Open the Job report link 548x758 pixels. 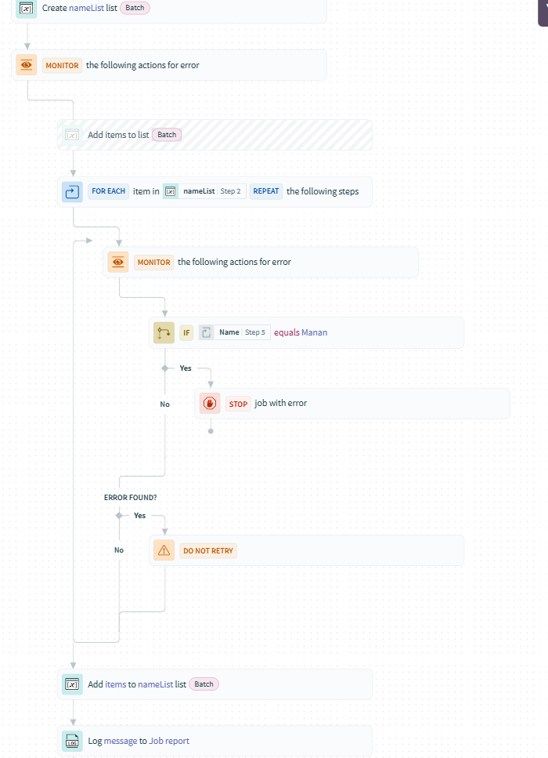[169, 741]
